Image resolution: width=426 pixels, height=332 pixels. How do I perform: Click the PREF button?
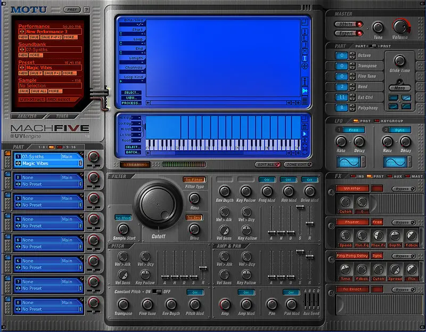point(72,10)
